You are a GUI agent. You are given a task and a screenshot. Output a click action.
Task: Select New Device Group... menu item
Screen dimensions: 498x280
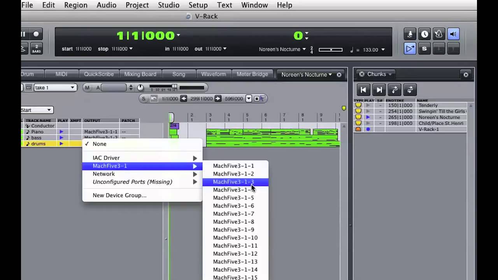tap(142, 195)
